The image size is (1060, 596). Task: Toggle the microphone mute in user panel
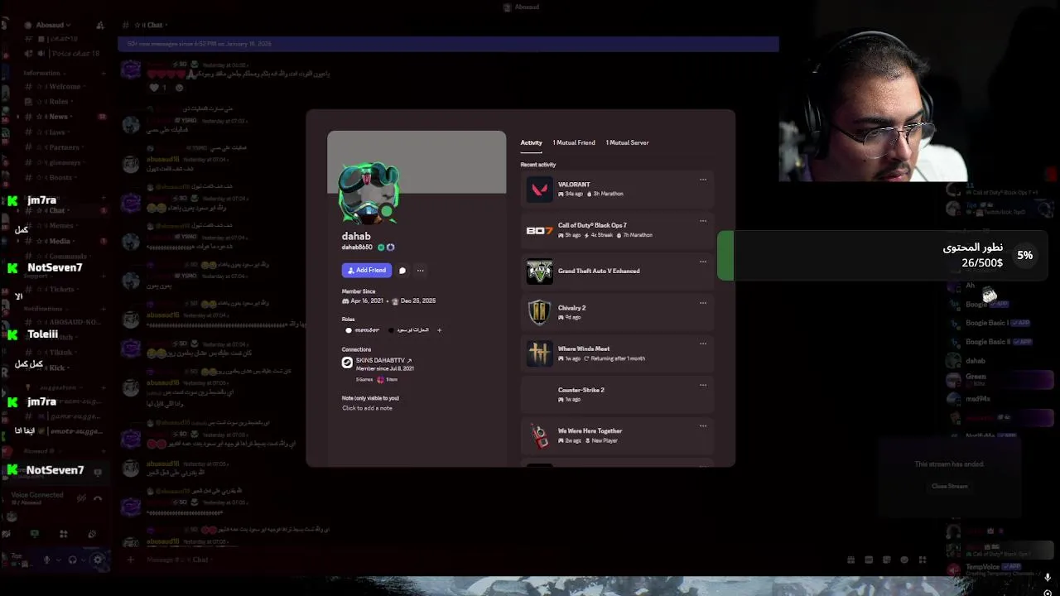click(x=47, y=560)
